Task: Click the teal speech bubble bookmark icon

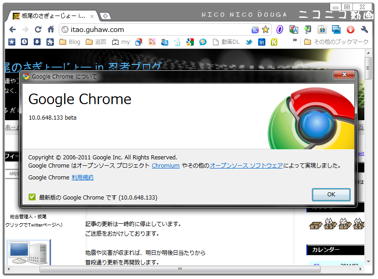Action: click(203, 42)
